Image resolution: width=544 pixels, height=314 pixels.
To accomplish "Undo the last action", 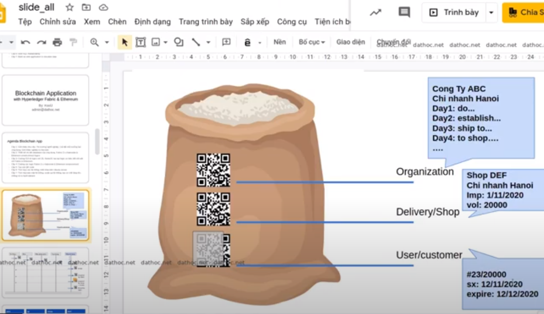I will click(x=25, y=42).
